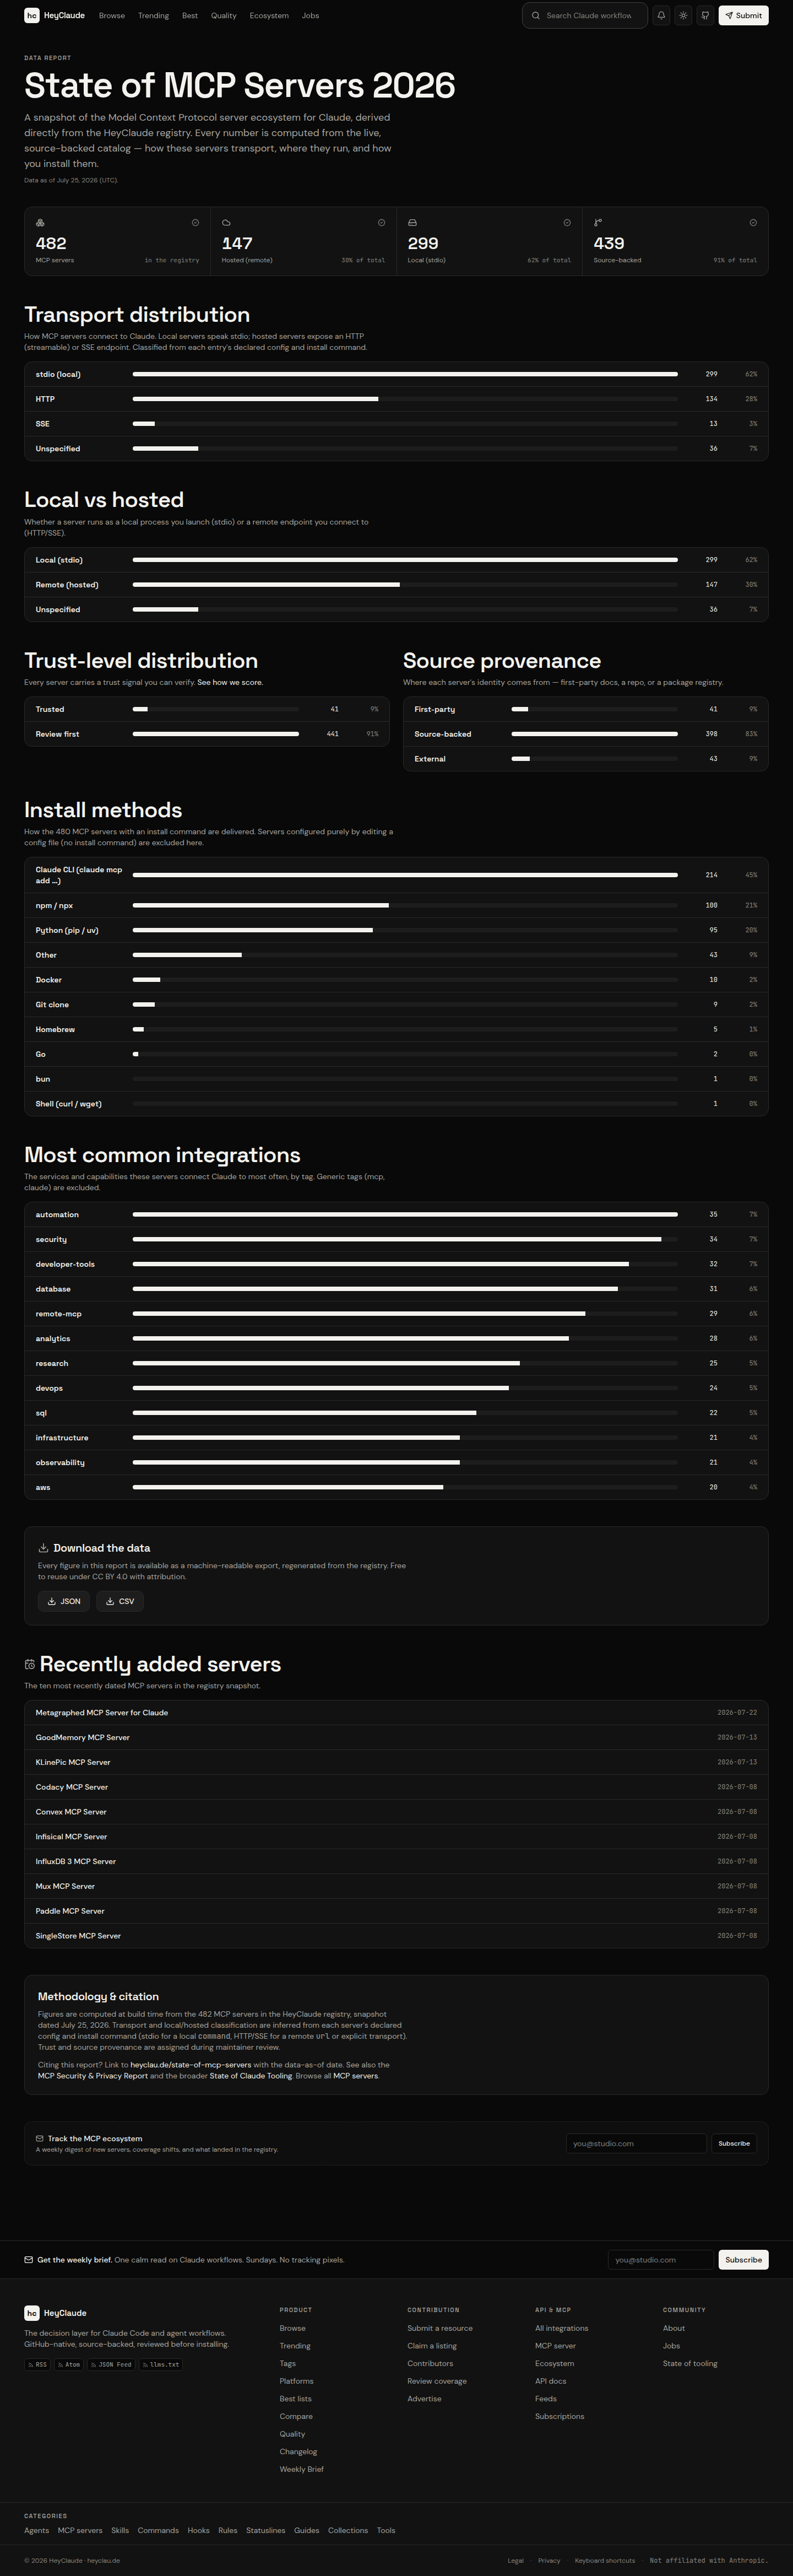
Task: Focus the Search Claude workflows field
Action: pos(585,16)
